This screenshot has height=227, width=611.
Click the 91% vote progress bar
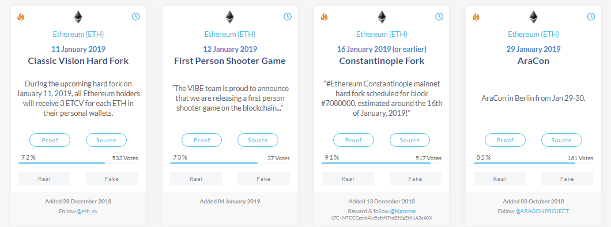382,162
